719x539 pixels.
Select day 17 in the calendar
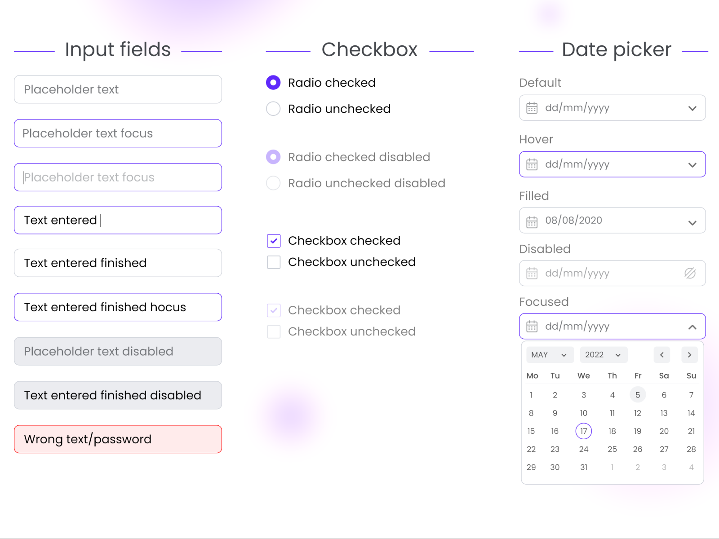tap(583, 431)
